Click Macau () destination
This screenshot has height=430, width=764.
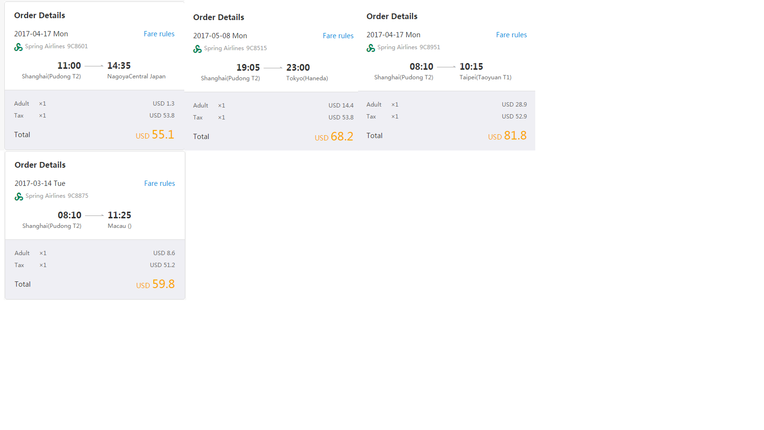pos(120,226)
